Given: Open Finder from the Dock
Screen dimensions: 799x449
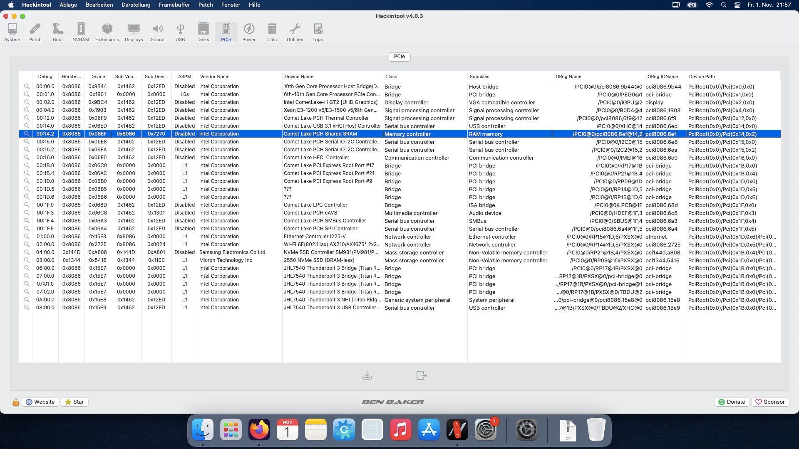Looking at the screenshot, I should tap(203, 429).
